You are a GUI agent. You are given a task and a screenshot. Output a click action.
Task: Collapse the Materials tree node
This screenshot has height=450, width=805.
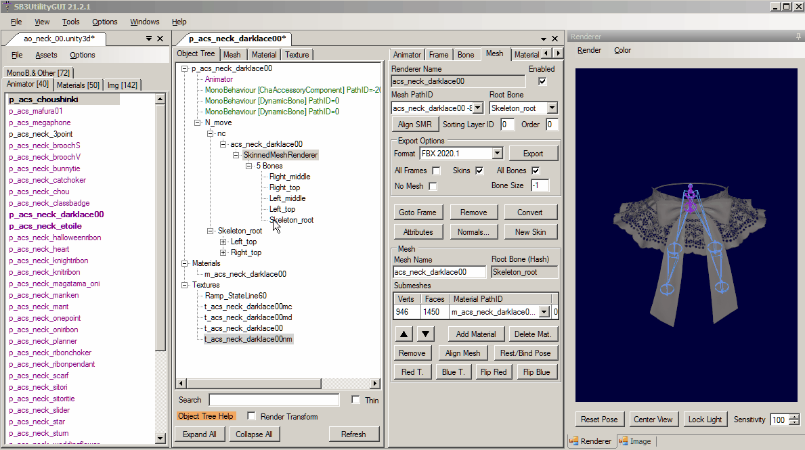184,263
